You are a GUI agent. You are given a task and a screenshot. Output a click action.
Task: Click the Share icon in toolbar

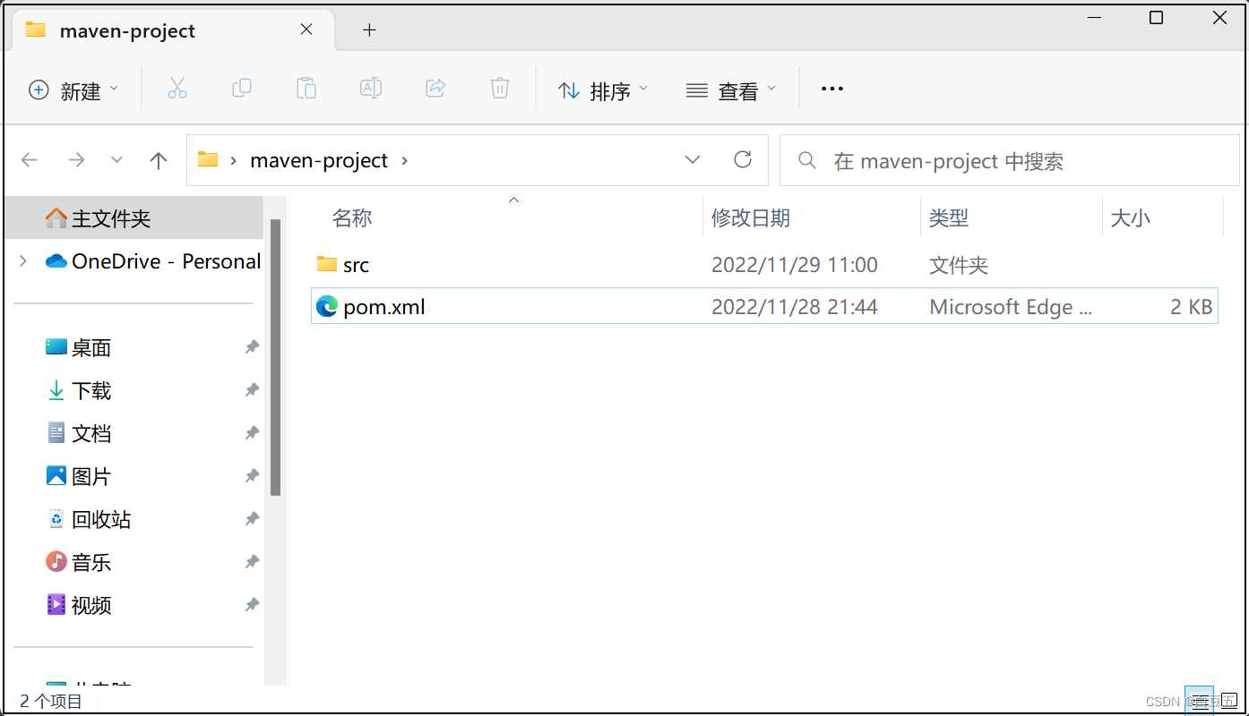pos(435,88)
